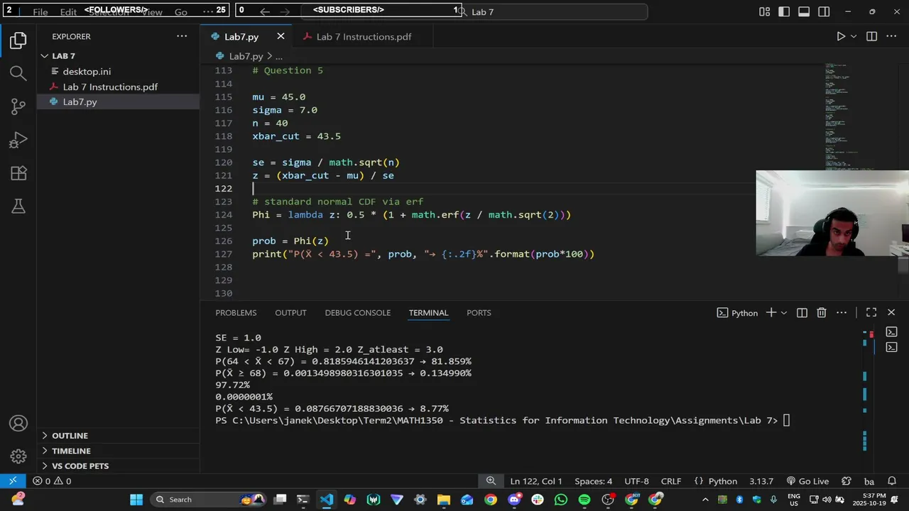Toggle the bottom Panel visibility
This screenshot has height=511, width=909.
804,11
